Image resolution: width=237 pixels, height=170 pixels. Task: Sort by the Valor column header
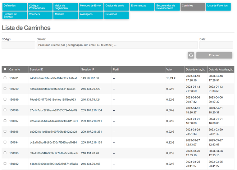(170, 70)
